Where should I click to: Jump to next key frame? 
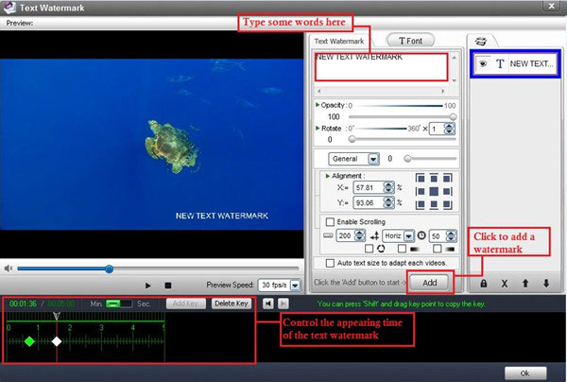coord(283,304)
